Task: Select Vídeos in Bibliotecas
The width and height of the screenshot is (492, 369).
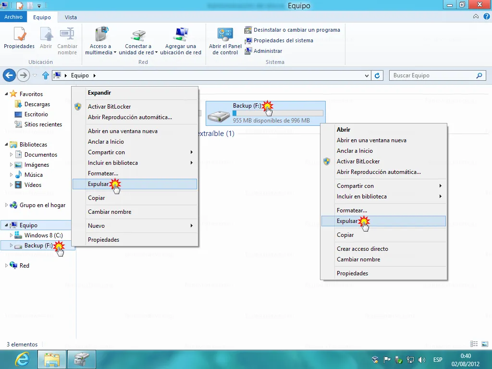Action: point(33,185)
